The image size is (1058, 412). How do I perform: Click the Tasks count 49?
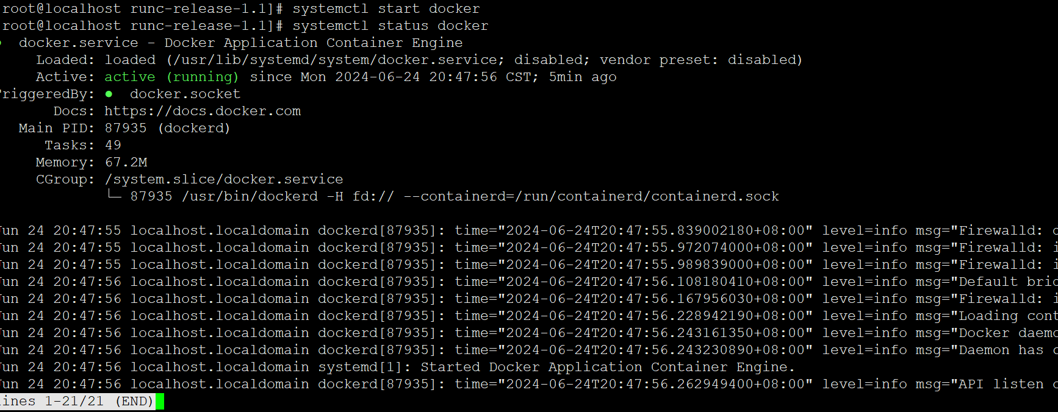[x=113, y=146]
